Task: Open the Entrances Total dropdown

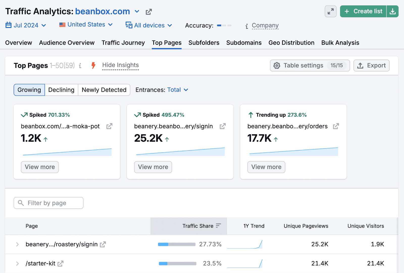Action: coord(178,90)
